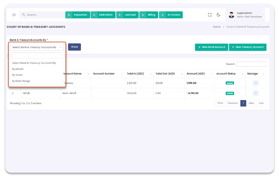Click plus icon on Billing button
This screenshot has width=279, height=176.
[143, 15]
